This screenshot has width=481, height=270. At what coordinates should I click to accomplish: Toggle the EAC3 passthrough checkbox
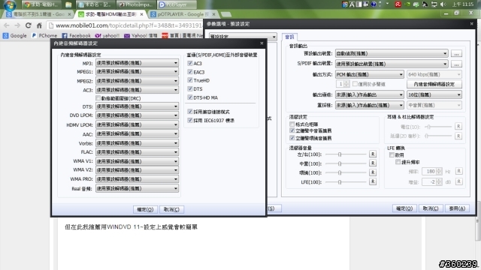pyautogui.click(x=190, y=72)
